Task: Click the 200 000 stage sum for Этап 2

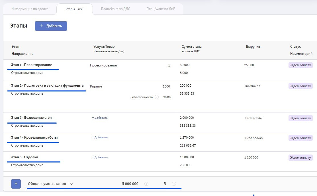Action: (x=186, y=86)
